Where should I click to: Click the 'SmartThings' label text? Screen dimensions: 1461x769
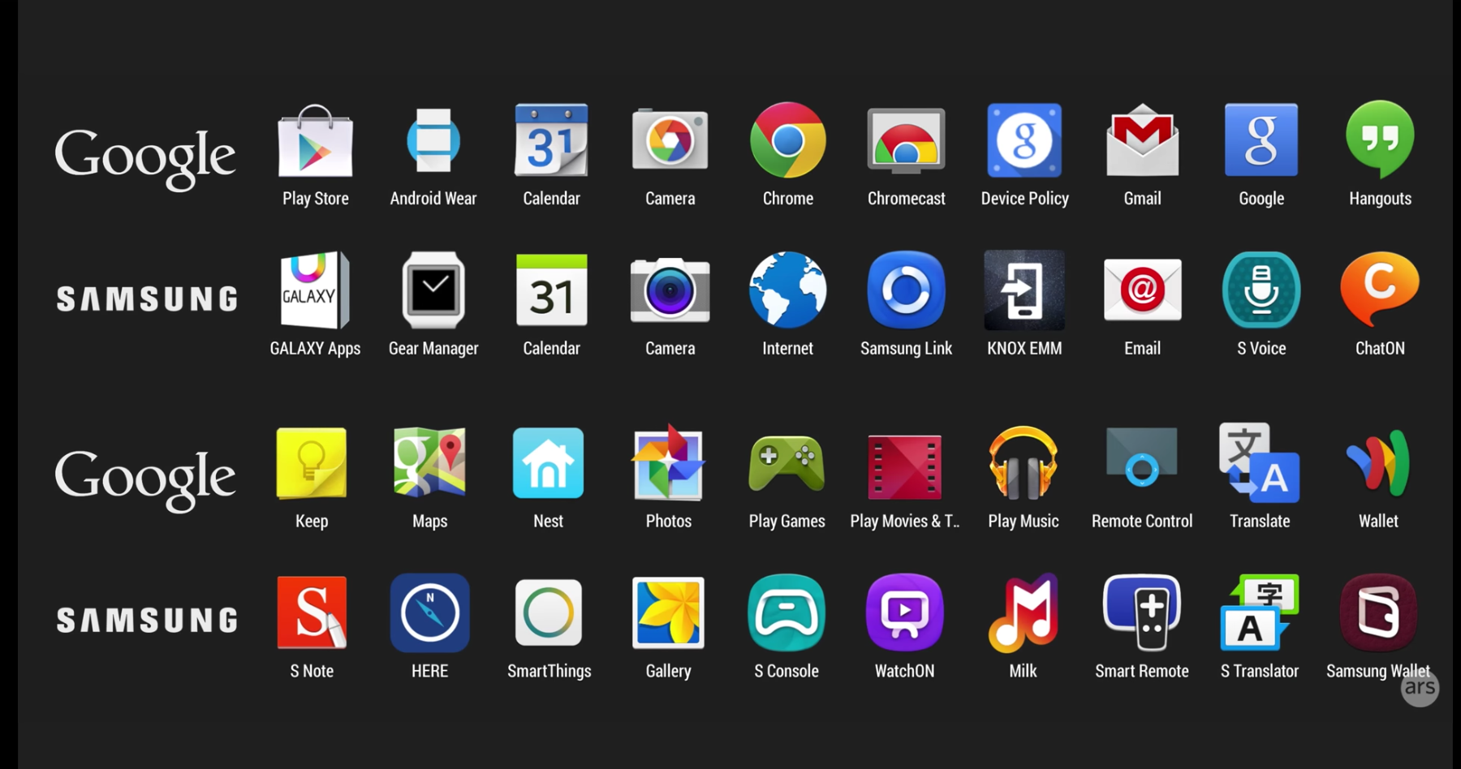point(549,671)
